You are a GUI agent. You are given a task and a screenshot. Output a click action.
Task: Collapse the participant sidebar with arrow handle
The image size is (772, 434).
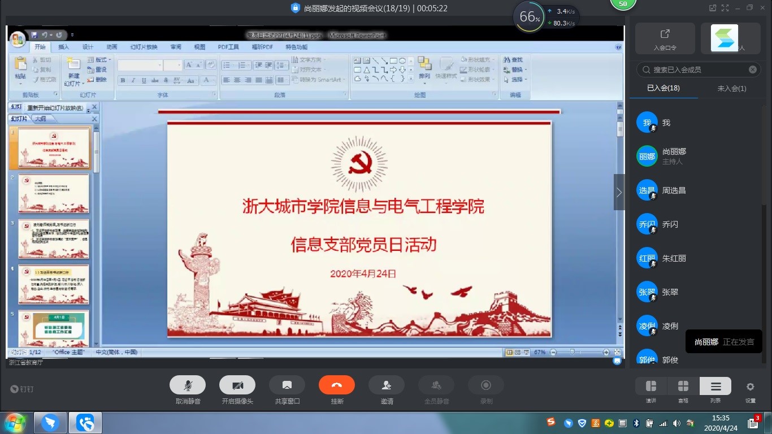(x=619, y=192)
